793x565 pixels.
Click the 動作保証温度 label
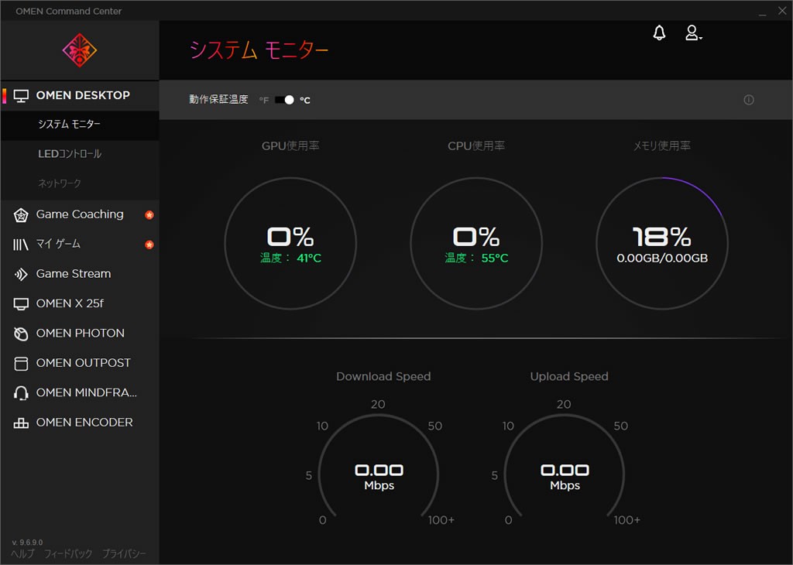pyautogui.click(x=218, y=100)
